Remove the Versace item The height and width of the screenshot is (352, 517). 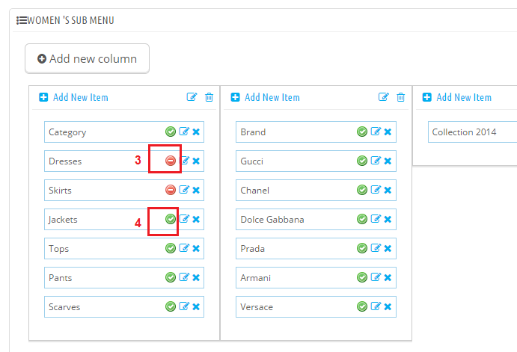[388, 307]
